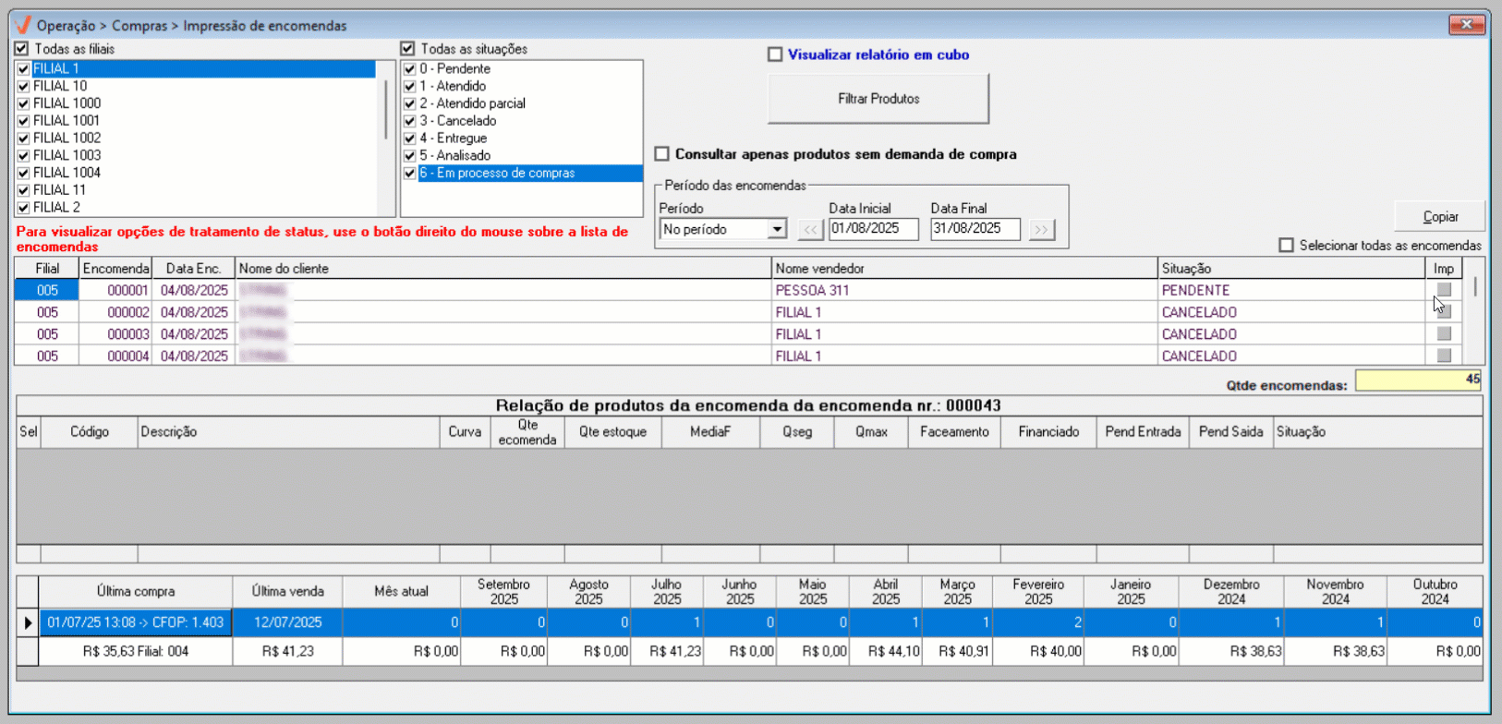Uncheck Todas as filiais
Image resolution: width=1502 pixels, height=724 pixels.
pos(22,49)
